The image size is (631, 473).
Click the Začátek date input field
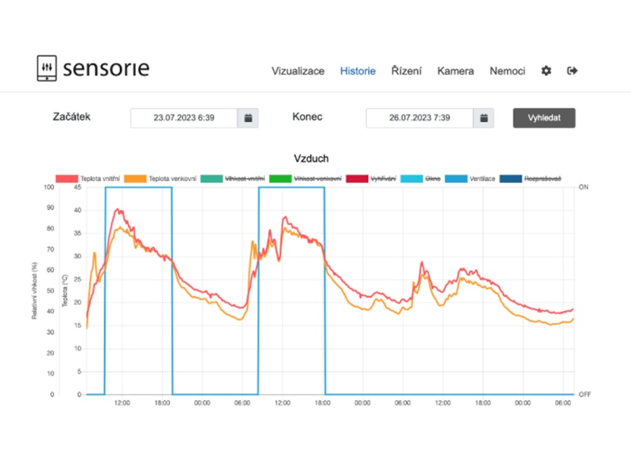pos(184,118)
